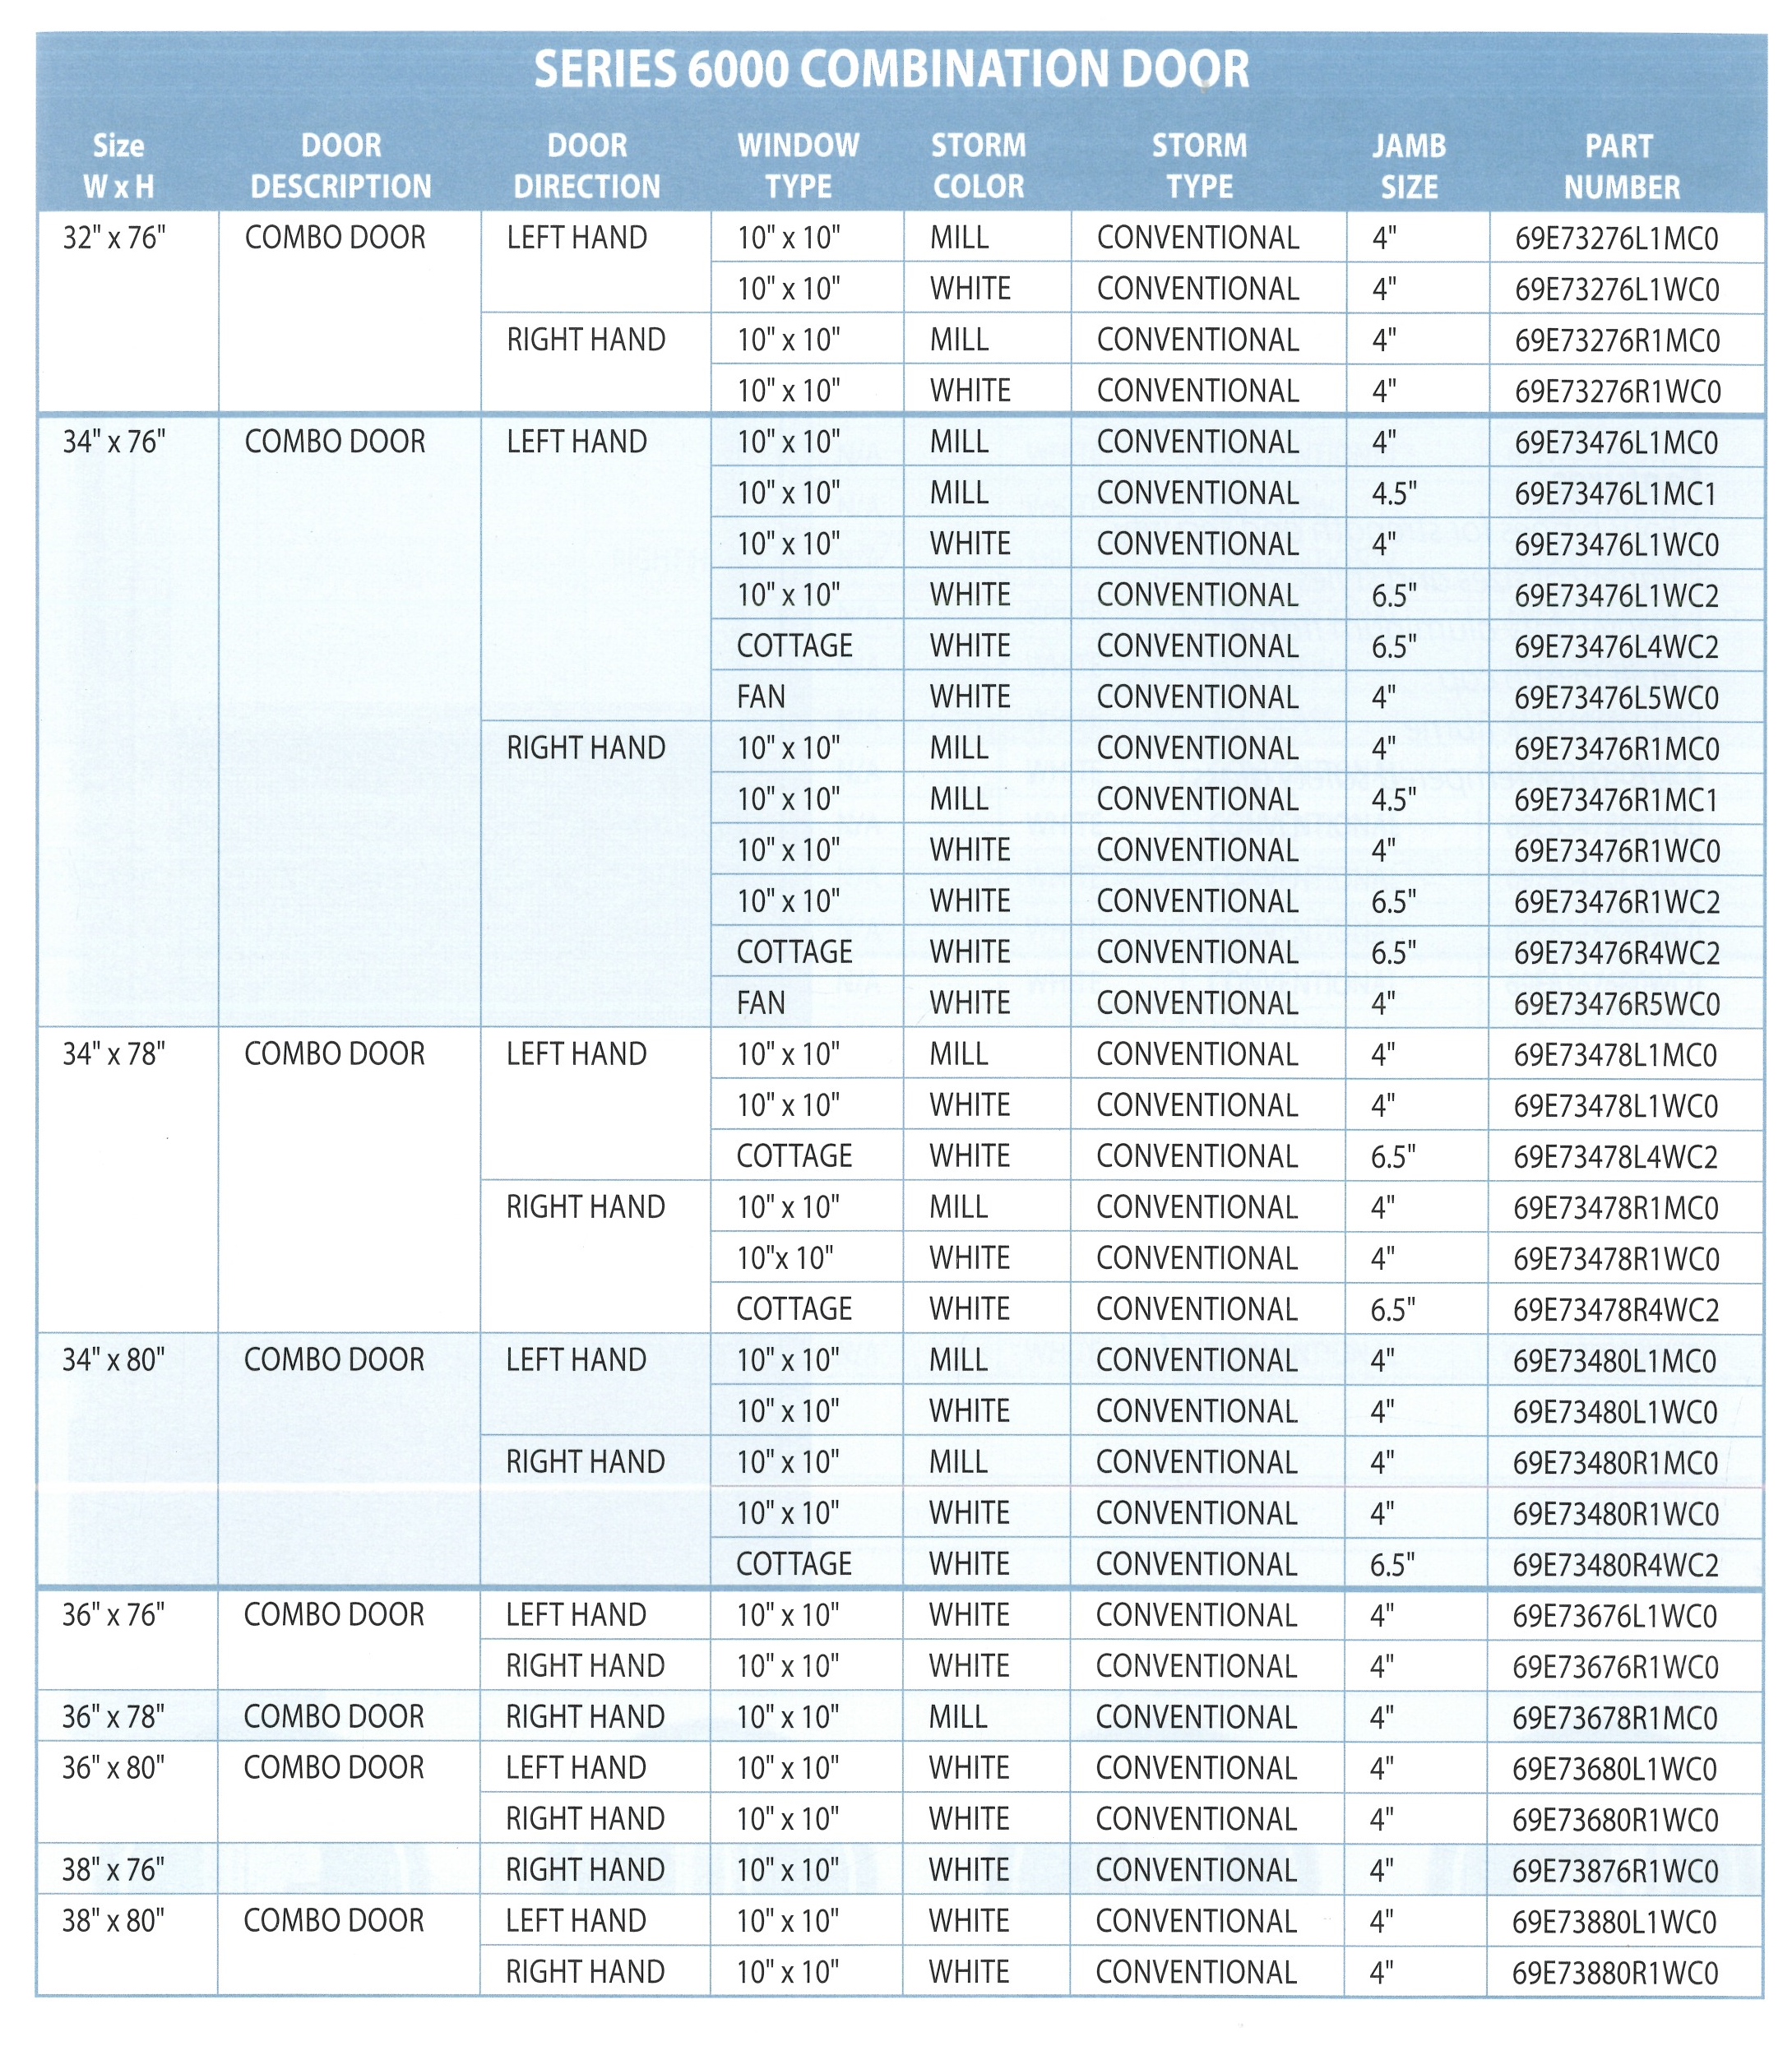Click RIGHT HAND in the 36" x 78" row

[585, 1717]
